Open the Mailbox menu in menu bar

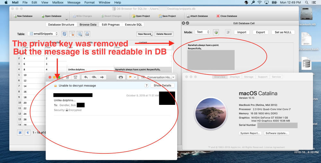click(x=58, y=3)
